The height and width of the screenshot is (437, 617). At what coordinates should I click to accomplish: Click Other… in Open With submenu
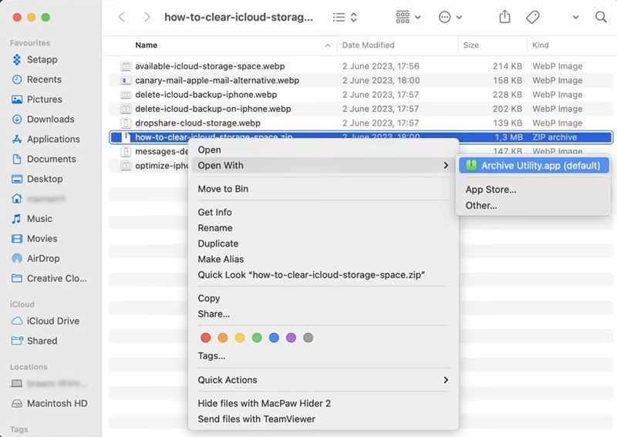point(480,205)
